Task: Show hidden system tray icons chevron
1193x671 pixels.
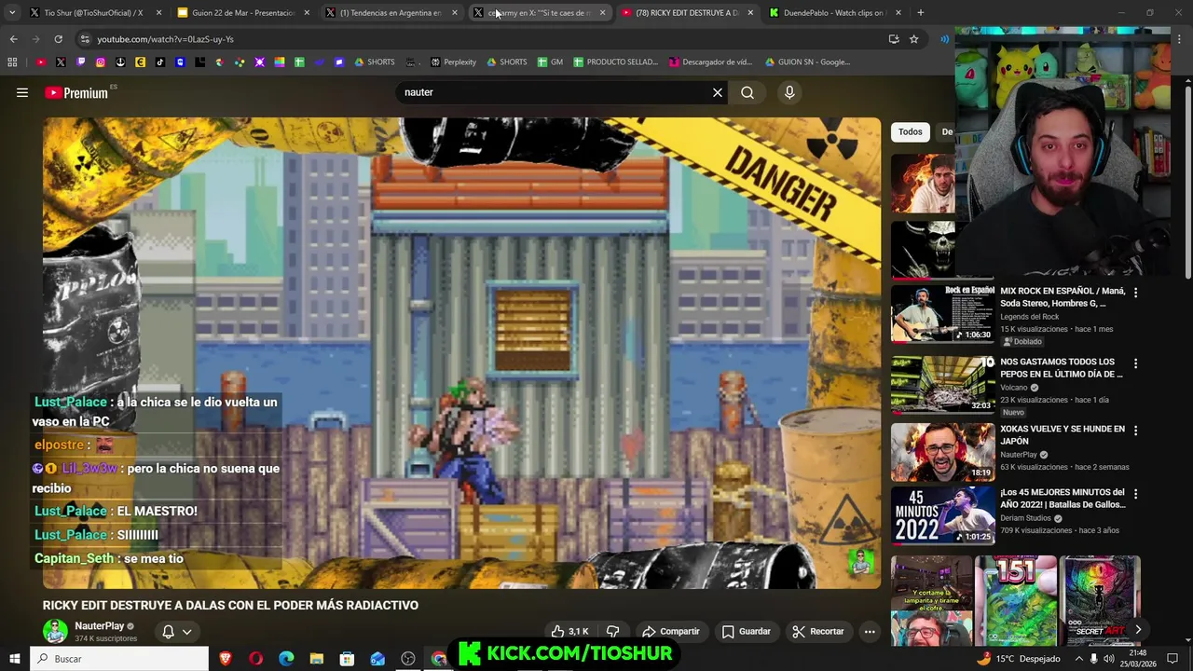Action: [1079, 659]
